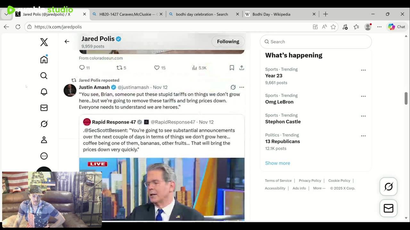The height and width of the screenshot is (230, 410).
Task: Click browser back button
Action: (6, 27)
